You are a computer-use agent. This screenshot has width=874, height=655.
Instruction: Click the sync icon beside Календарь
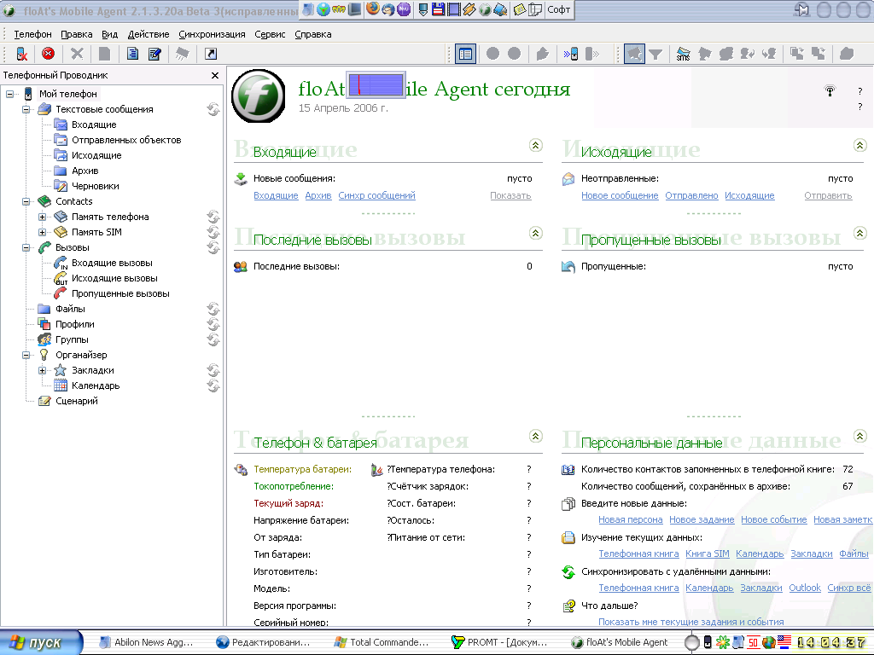[x=213, y=385]
